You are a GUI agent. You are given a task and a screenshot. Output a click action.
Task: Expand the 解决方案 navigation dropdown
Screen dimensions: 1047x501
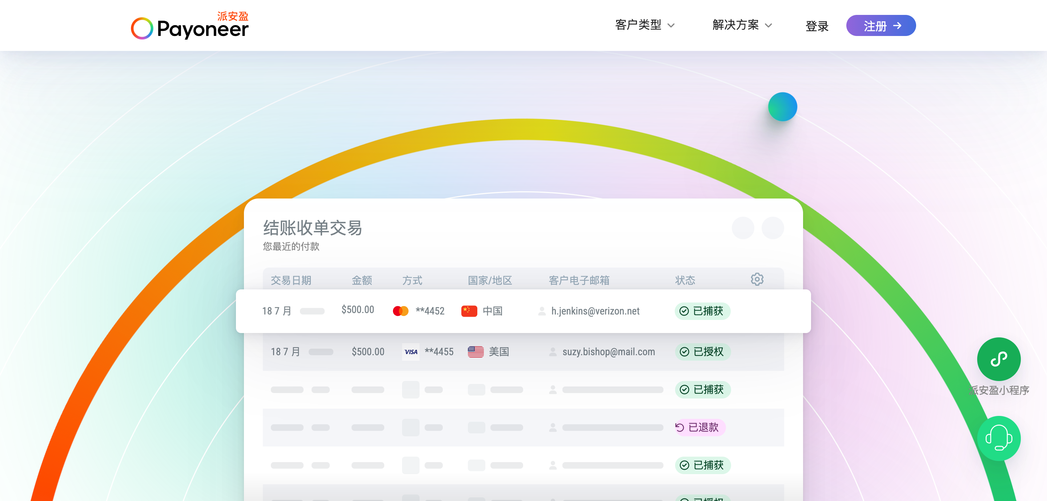(741, 25)
